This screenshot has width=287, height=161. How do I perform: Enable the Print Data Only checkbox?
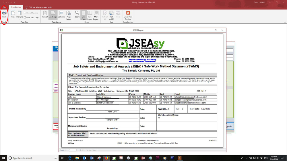pyautogui.click(x=25, y=17)
